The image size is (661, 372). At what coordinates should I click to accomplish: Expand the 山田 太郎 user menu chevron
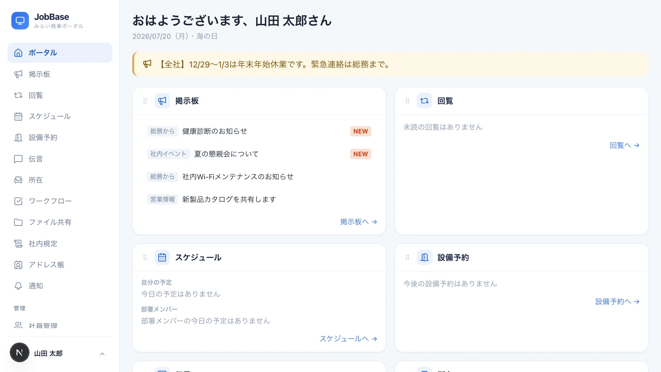point(102,354)
